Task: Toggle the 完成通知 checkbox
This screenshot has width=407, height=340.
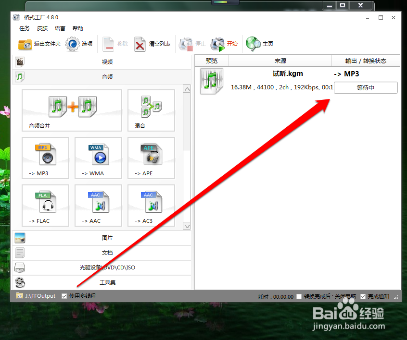Action: point(363,296)
